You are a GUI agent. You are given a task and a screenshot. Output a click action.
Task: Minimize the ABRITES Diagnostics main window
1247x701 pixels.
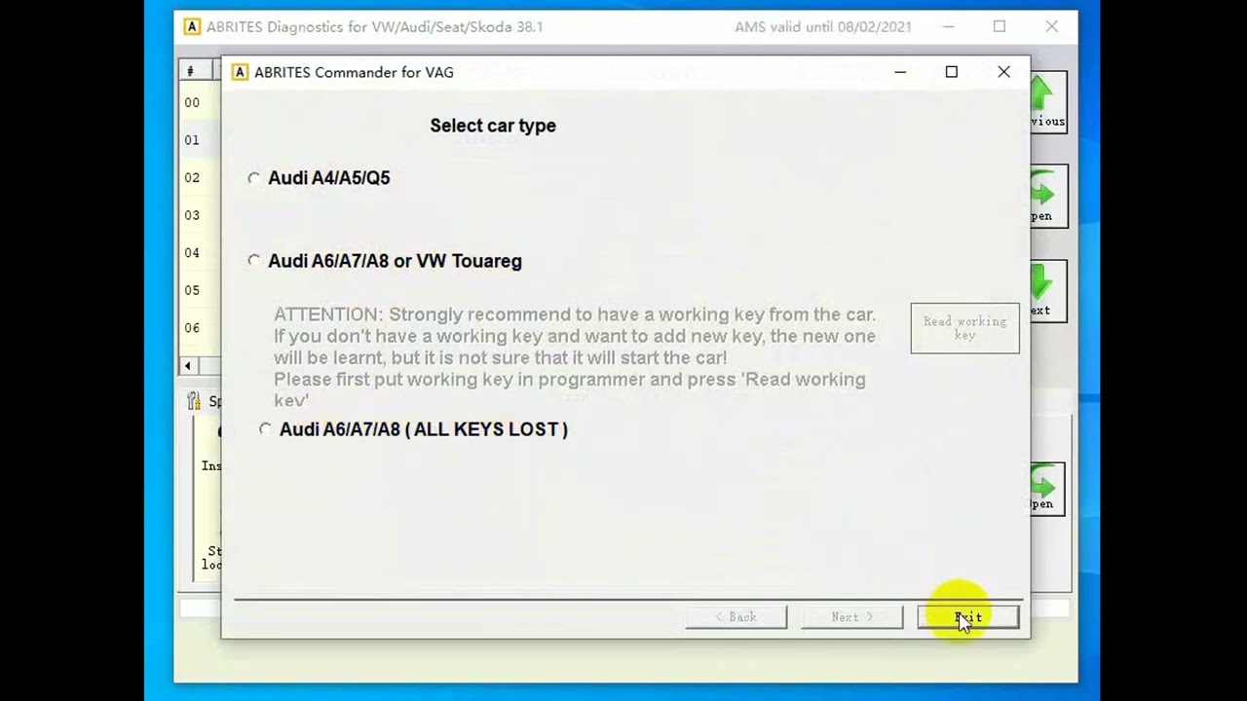[x=949, y=27]
